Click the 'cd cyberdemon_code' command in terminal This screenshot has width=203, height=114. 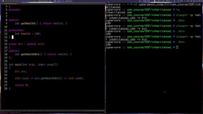coord(167,4)
